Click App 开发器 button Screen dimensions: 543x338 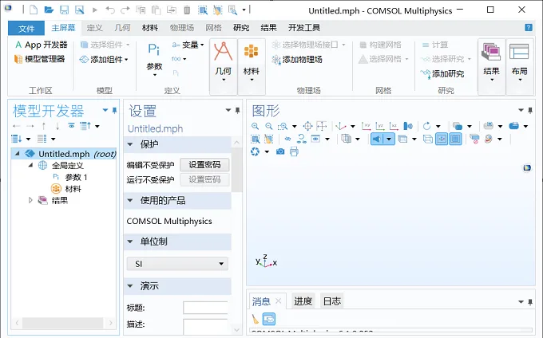[41, 45]
